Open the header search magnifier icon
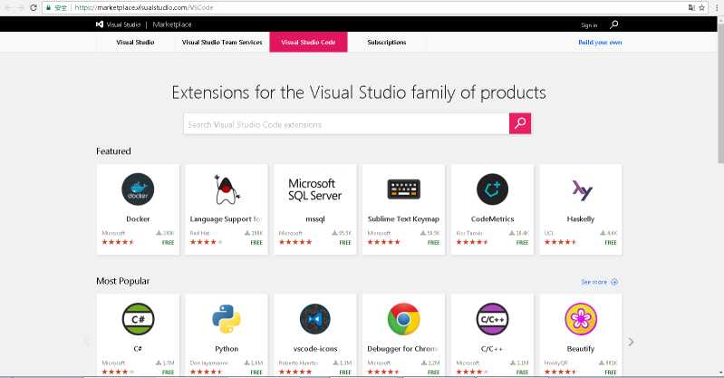This screenshot has width=724, height=378. click(614, 24)
